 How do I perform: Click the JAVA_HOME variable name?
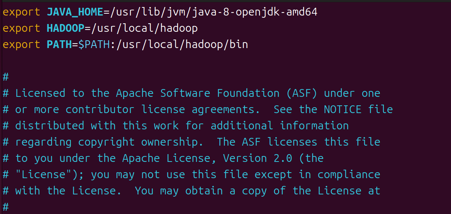click(x=75, y=12)
